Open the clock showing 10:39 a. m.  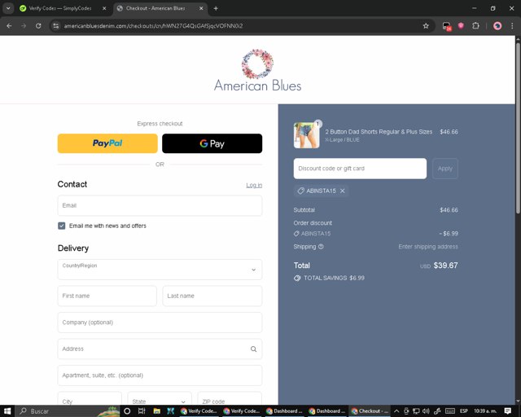[485, 411]
